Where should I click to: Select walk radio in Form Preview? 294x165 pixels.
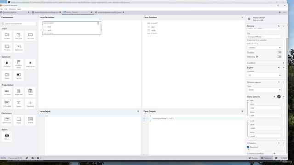tap(149, 30)
